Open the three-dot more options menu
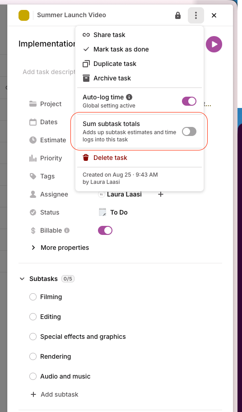 pyautogui.click(x=196, y=15)
